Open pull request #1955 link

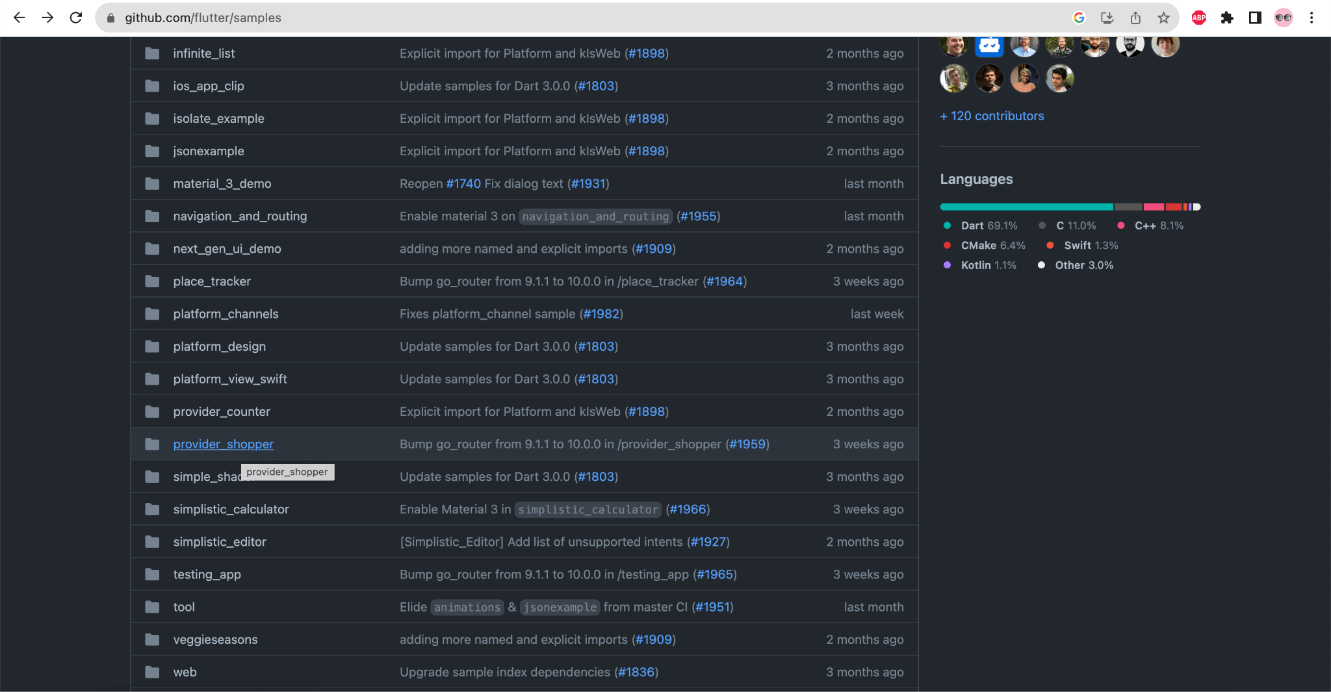699,216
